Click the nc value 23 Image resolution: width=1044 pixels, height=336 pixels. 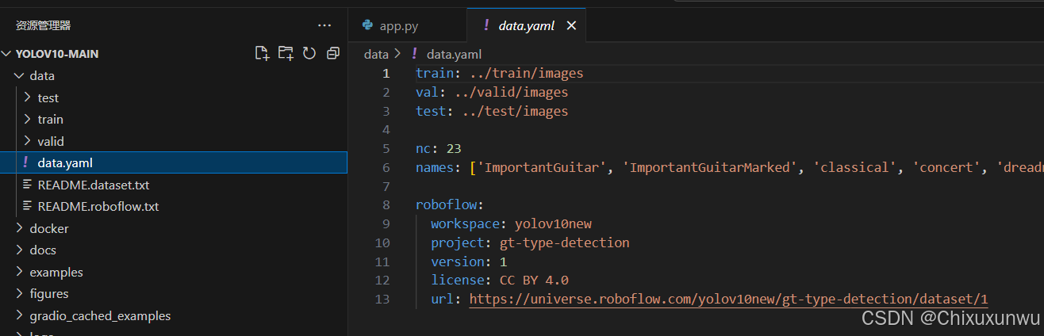[454, 148]
